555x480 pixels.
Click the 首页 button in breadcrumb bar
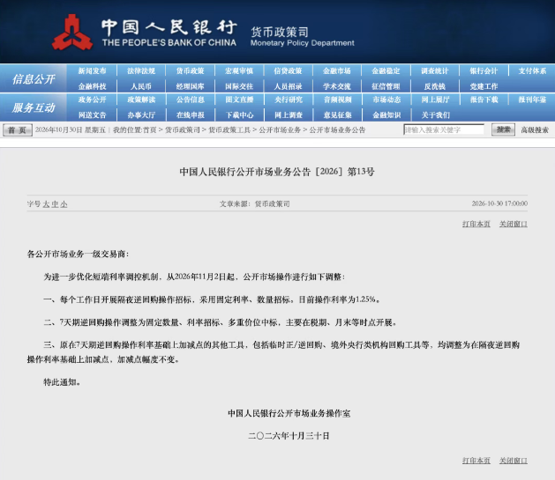tap(18, 130)
